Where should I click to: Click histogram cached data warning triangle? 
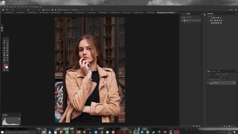point(19,119)
